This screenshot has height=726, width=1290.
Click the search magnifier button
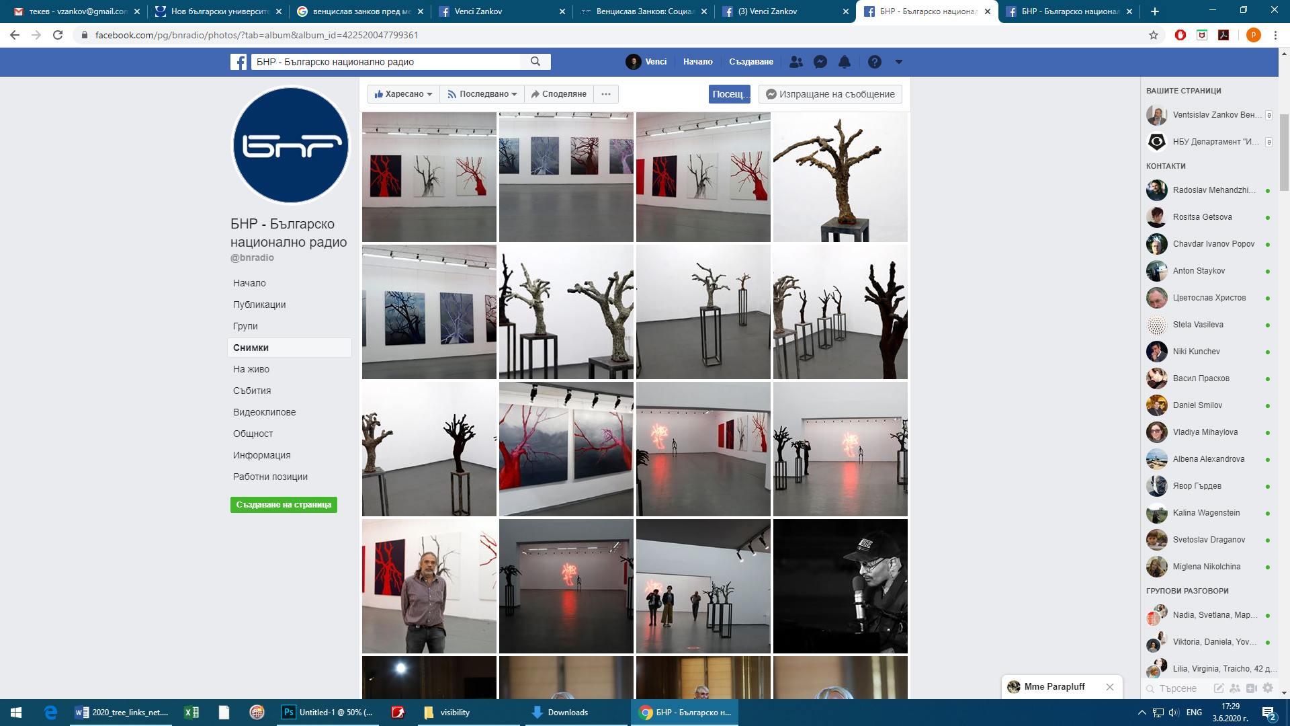tap(535, 62)
